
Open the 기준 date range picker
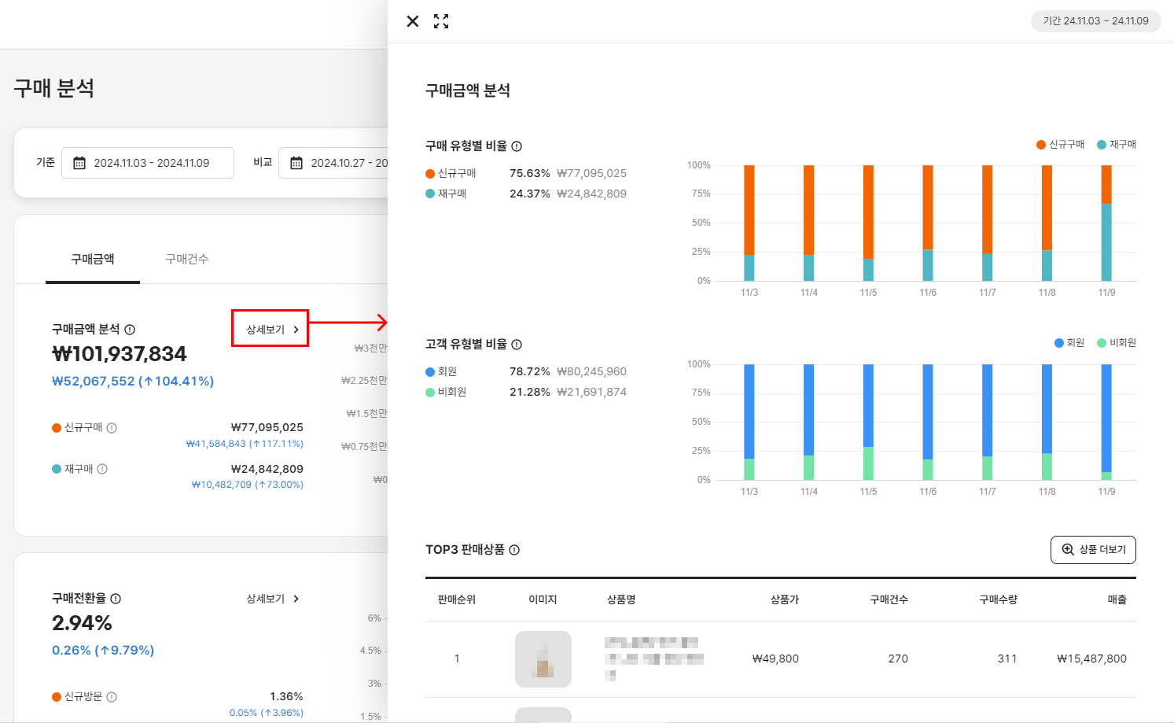point(148,163)
